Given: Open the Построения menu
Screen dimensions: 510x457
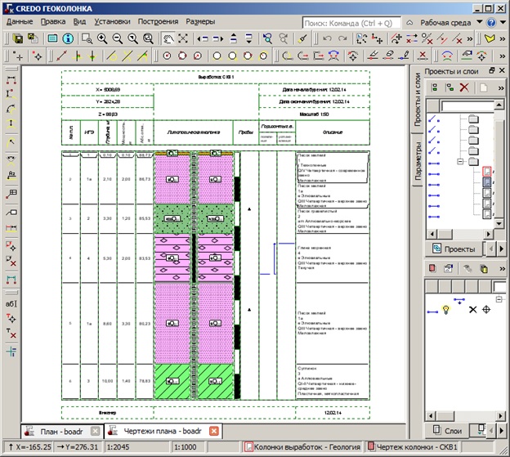Looking at the screenshot, I should 158,22.
